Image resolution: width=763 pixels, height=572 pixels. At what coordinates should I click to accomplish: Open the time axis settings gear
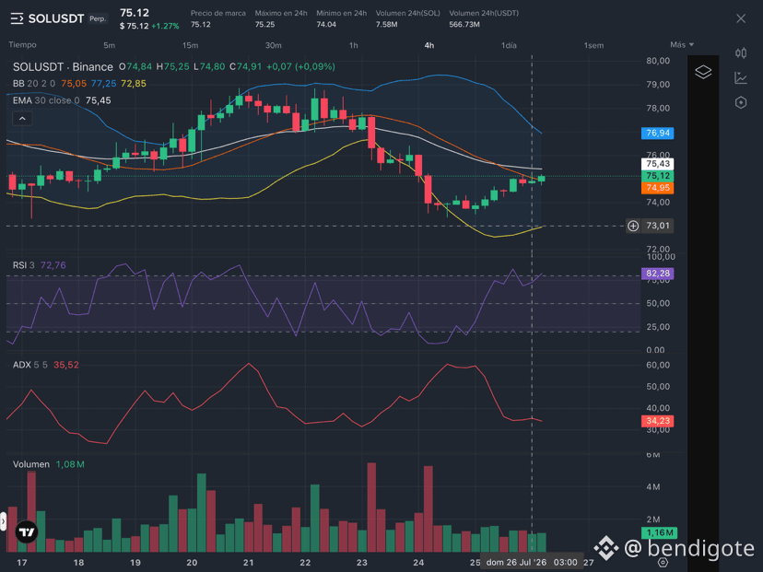pyautogui.click(x=663, y=562)
